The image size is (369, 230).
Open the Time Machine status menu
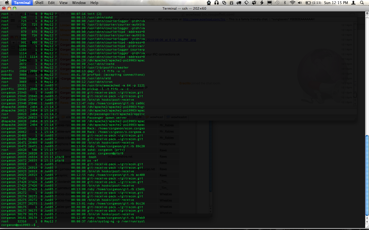tap(277, 3)
